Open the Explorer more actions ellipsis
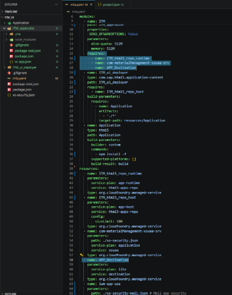This screenshot has width=232, height=295. tap(56, 5)
